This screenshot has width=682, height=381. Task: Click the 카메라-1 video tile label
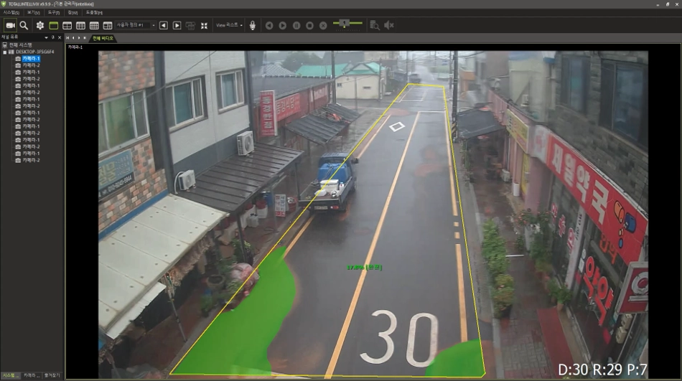[x=75, y=47]
